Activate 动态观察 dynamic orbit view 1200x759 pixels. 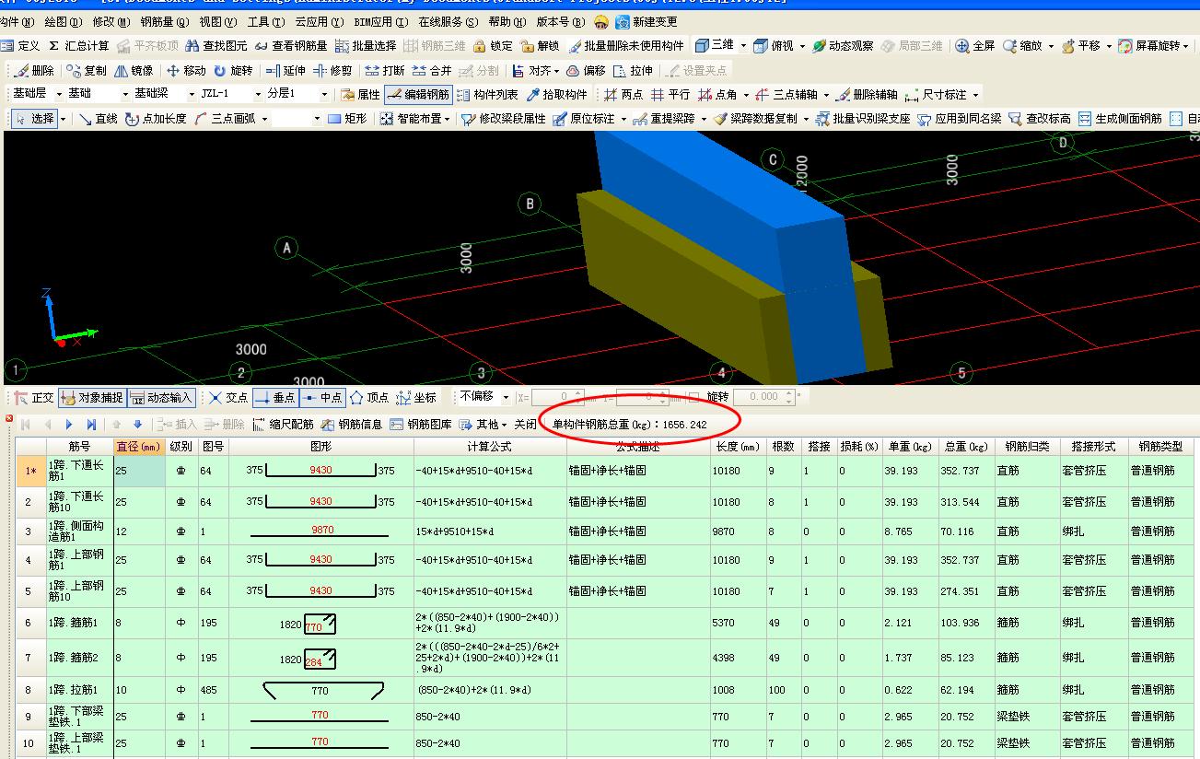pyautogui.click(x=842, y=46)
